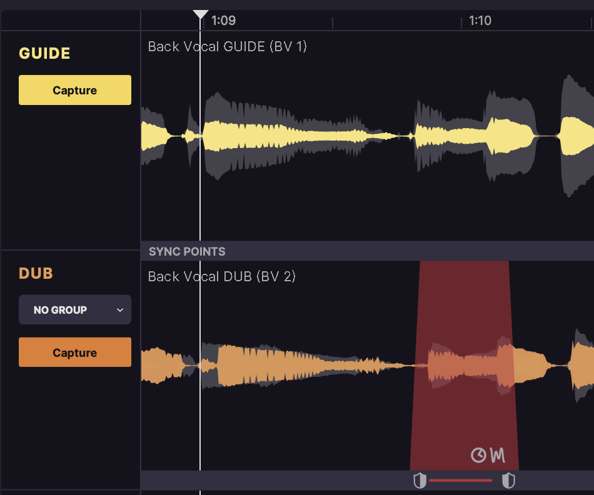Click the playhead triangle marker on the ruler
Viewport: 594px width, 495px height.
pos(200,14)
